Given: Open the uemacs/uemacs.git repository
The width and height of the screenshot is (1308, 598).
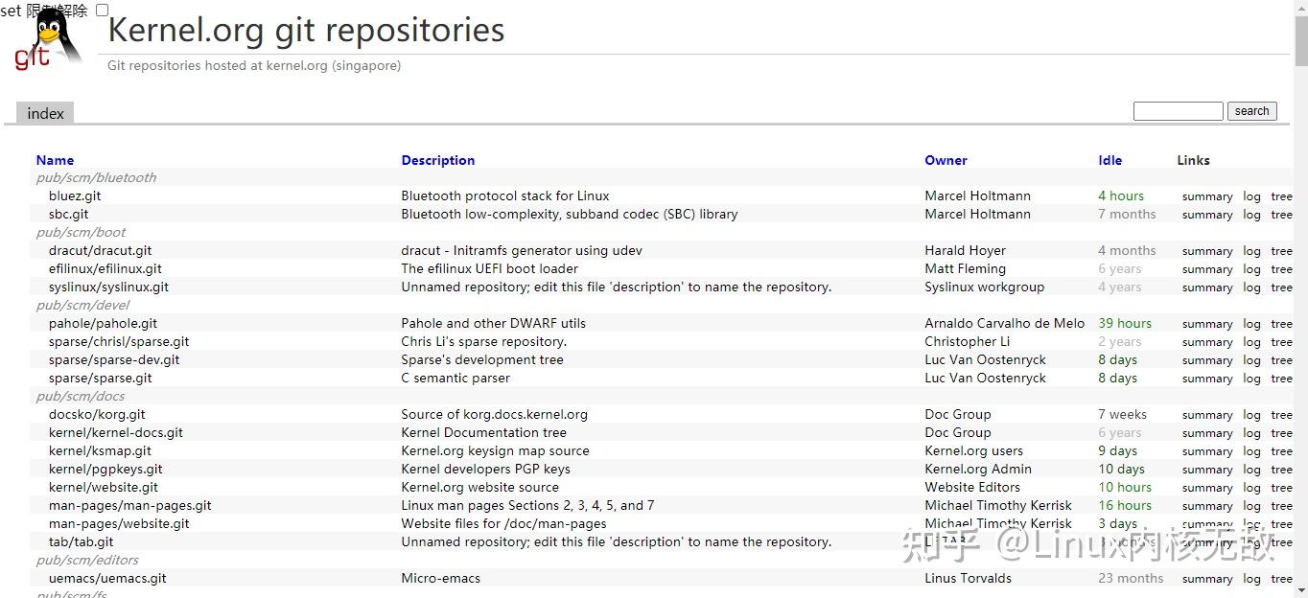Looking at the screenshot, I should pos(107,578).
